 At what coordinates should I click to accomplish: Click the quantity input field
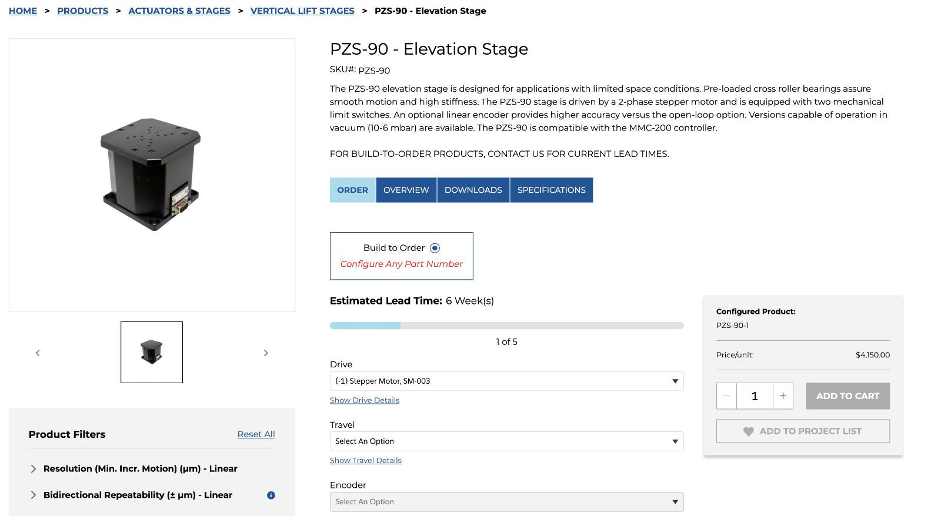(755, 396)
